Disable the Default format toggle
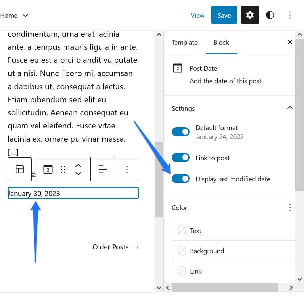Screen dimensions: 304x304 [x=180, y=132]
